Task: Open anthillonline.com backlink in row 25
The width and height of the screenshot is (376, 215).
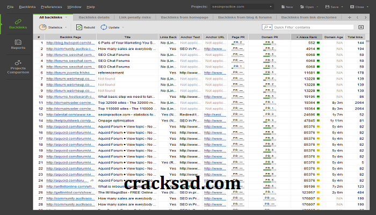Action: coord(70,187)
